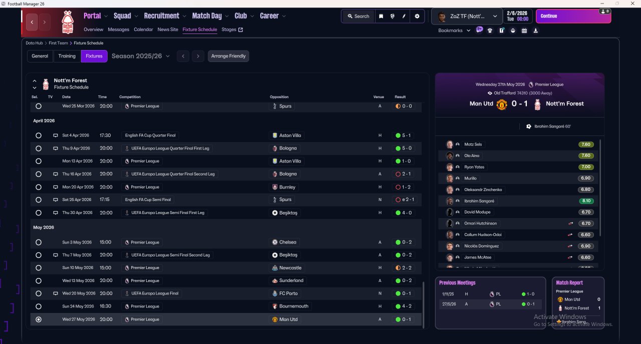Select radio for 25 Mar Spurs fixture
This screenshot has height=344, width=641.
(x=39, y=106)
